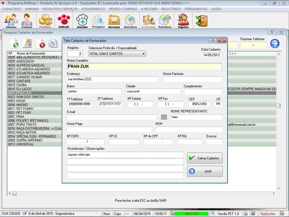Click the email icon beside E-mail field
The image size is (289, 217).
[164, 117]
